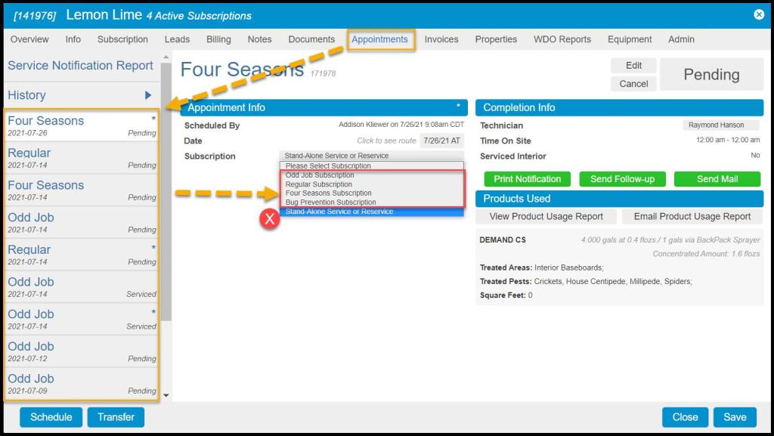Open the View Product Usage Report
The image size is (774, 436).
[x=546, y=216]
